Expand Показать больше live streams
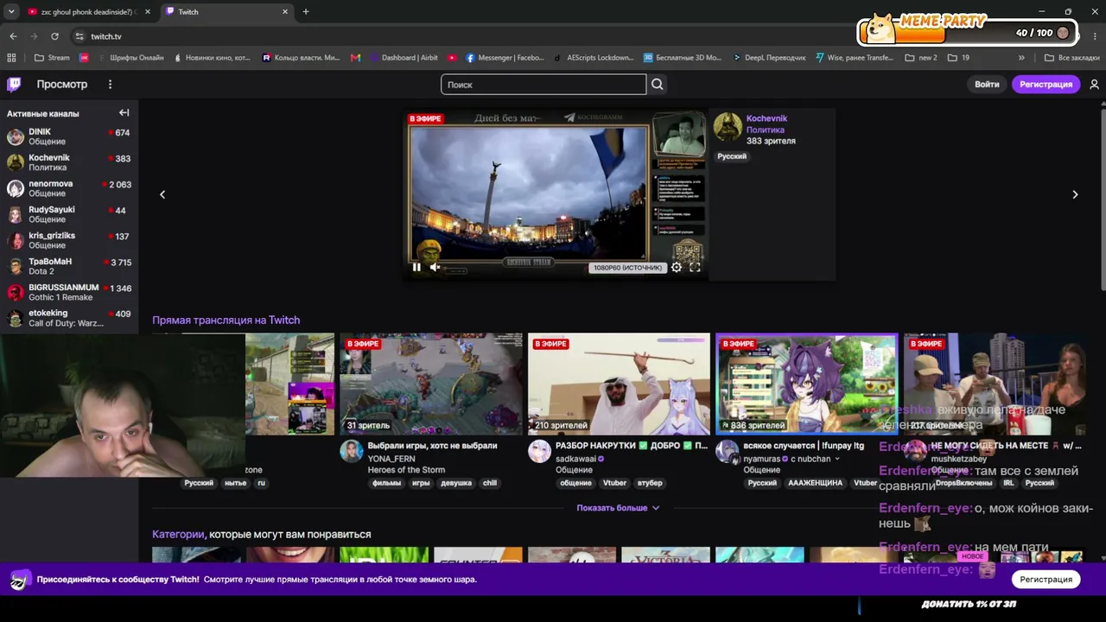Viewport: 1106px width, 622px height. click(618, 508)
